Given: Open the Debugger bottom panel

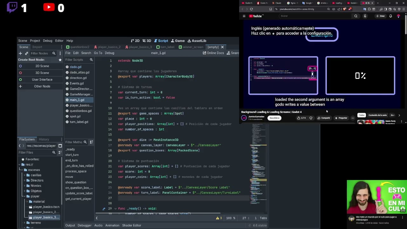Looking at the screenshot, I should coord(85,226).
